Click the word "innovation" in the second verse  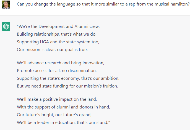[x=93, y=63]
